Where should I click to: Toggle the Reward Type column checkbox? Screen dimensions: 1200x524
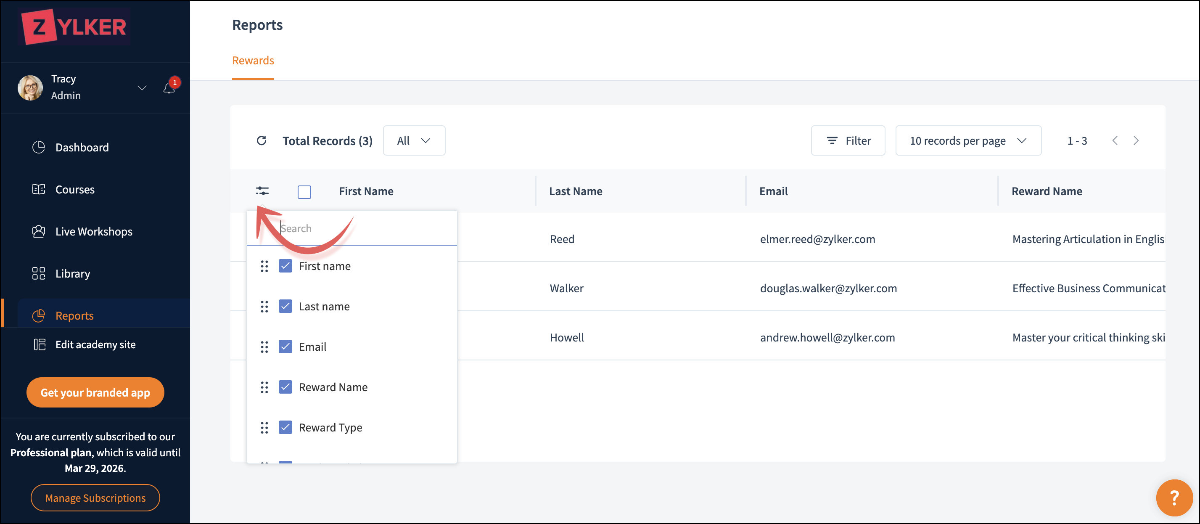coord(285,428)
